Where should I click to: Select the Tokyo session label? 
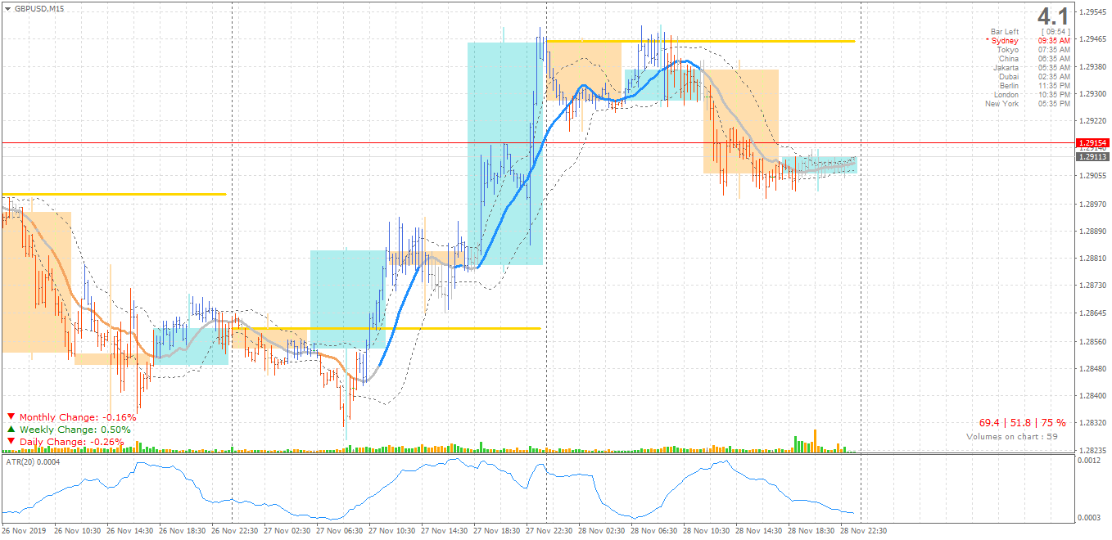(x=1008, y=50)
